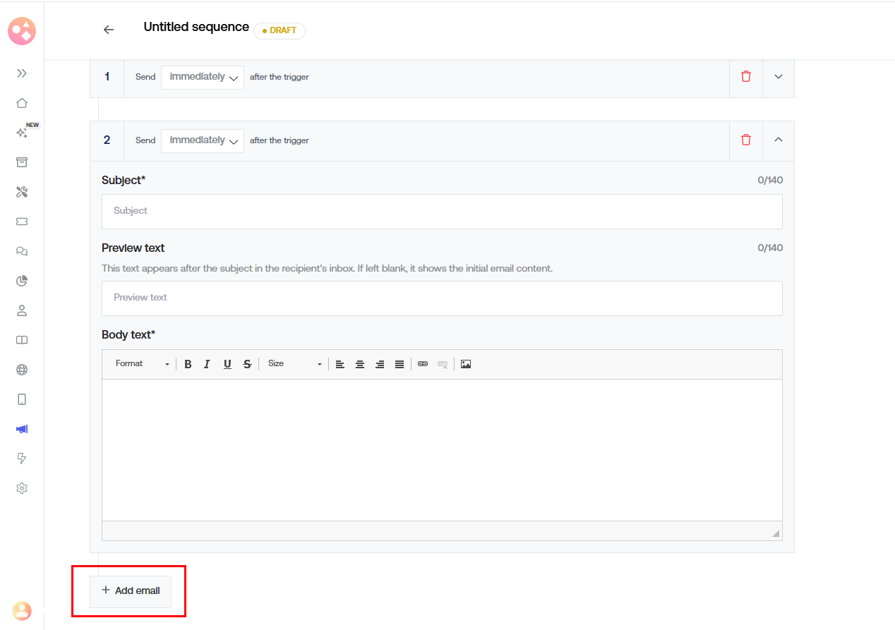Delete email step 2 with trash icon
Screen dimensions: 895x630
tap(746, 140)
